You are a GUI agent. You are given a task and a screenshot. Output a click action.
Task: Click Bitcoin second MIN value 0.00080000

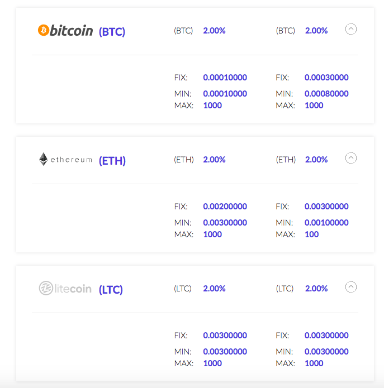(326, 94)
